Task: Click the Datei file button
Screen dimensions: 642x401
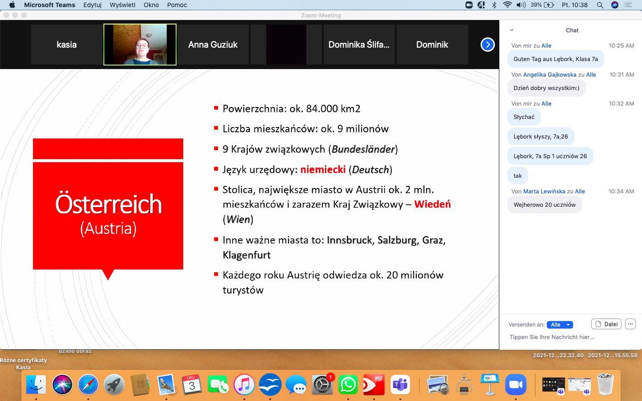Action: tap(606, 324)
